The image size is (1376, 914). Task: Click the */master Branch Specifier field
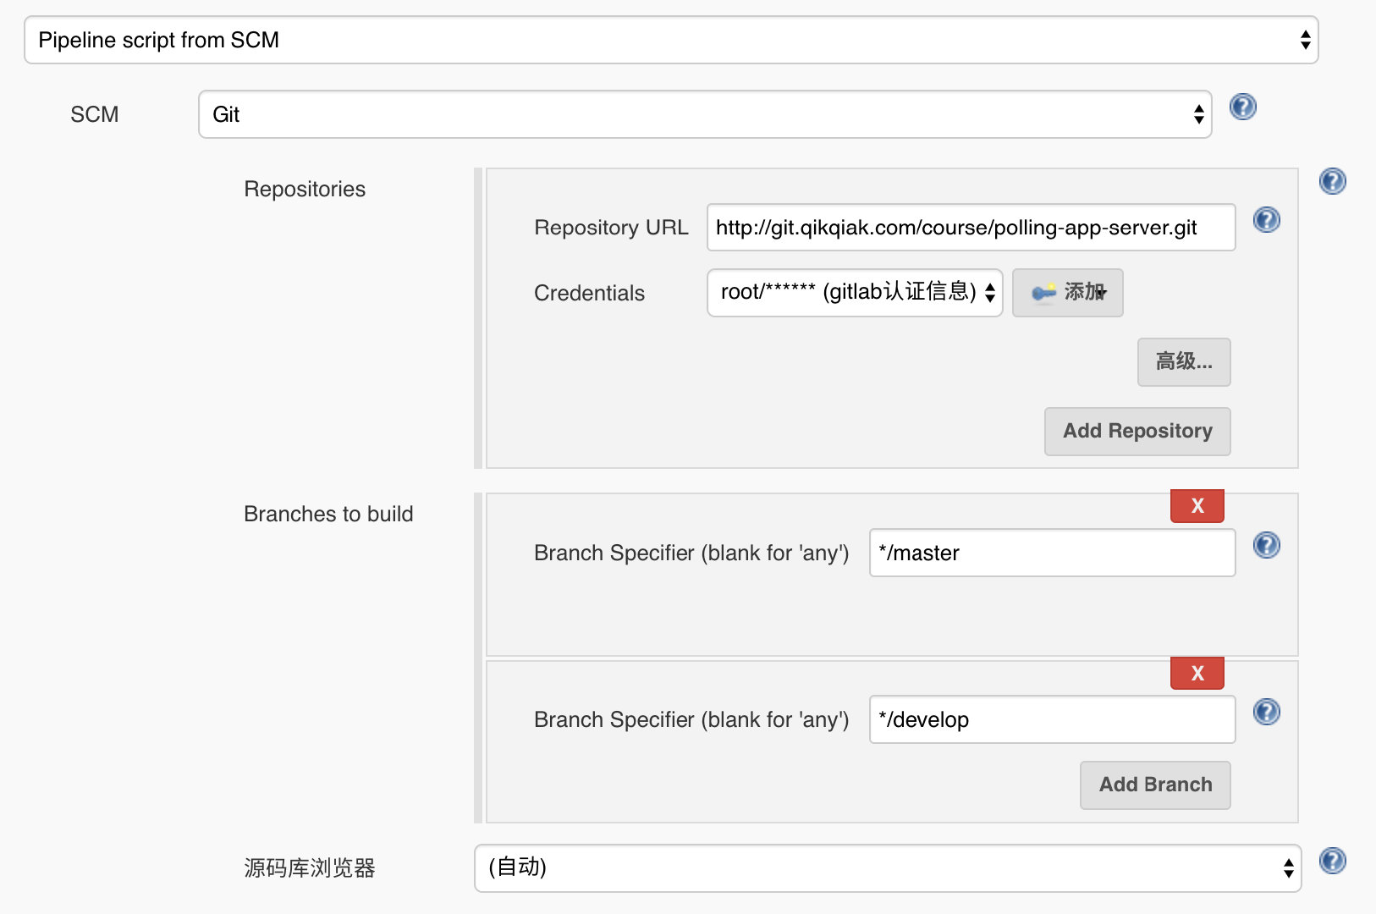click(x=1051, y=553)
